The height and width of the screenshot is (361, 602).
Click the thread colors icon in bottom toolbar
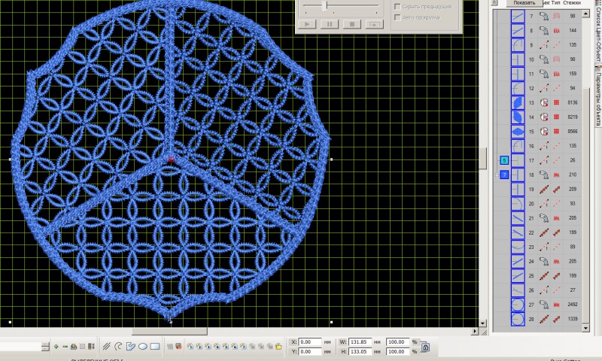[73, 347]
